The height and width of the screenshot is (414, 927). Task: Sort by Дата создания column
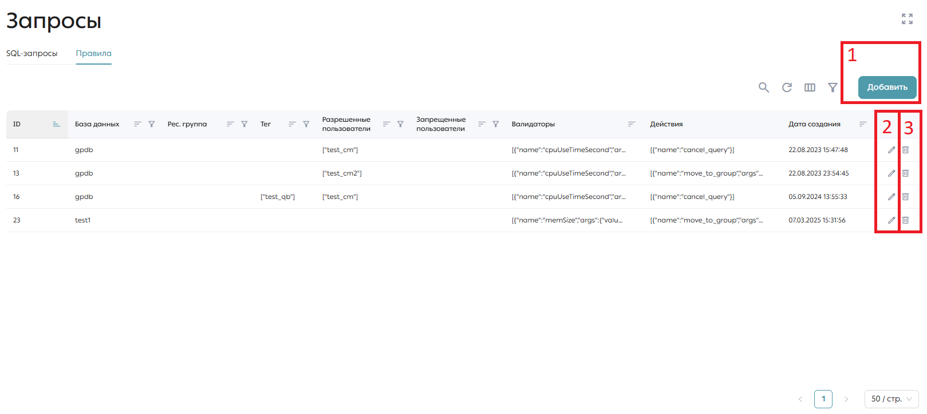point(863,124)
